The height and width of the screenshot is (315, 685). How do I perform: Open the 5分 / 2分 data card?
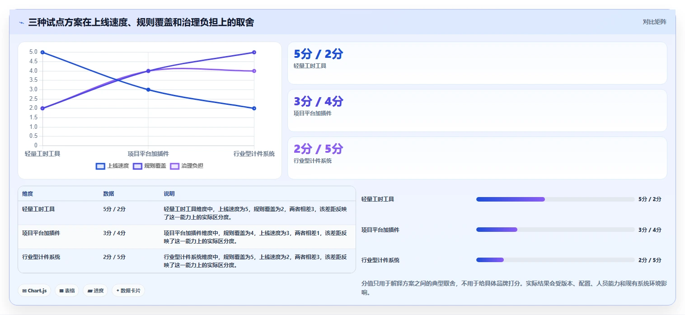pos(477,63)
